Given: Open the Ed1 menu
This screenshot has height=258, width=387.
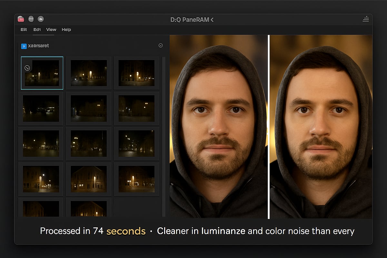Looking at the screenshot, I should coord(37,30).
